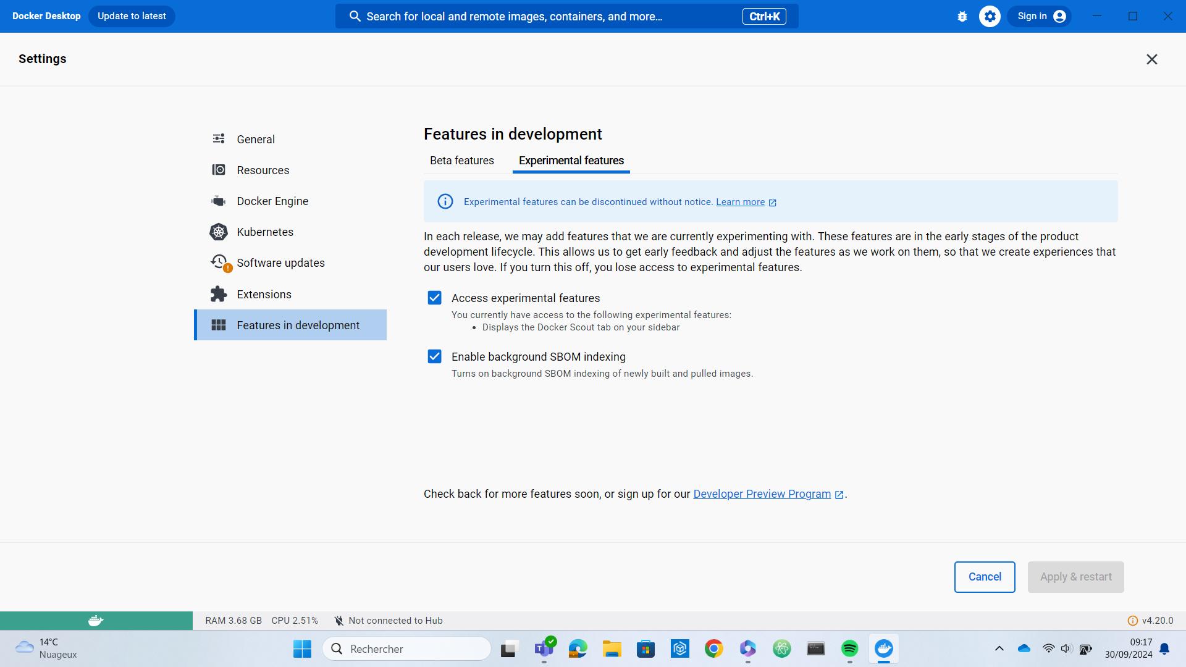Open Spotify from the taskbar
This screenshot has height=667, width=1186.
pyautogui.click(x=849, y=648)
